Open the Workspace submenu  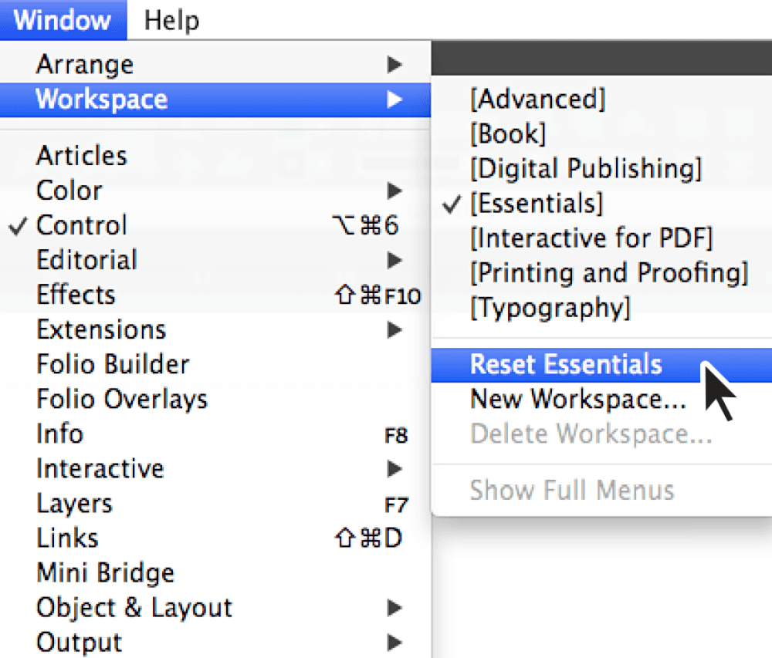(100, 99)
